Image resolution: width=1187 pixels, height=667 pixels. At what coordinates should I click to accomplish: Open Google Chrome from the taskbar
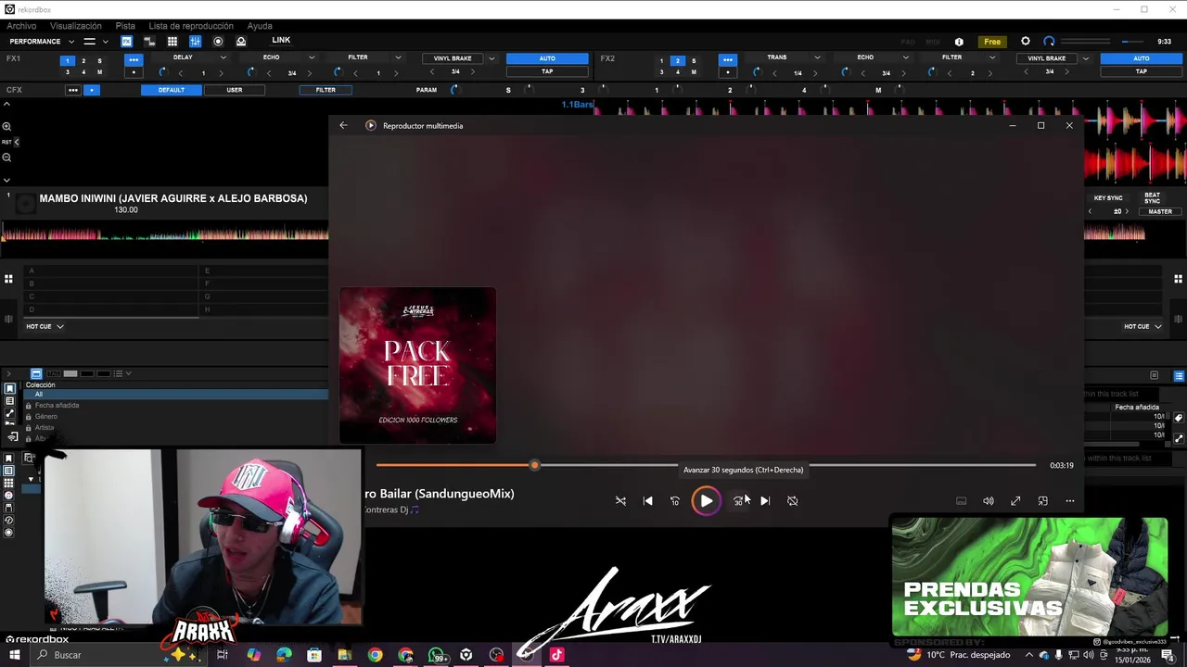(x=375, y=655)
